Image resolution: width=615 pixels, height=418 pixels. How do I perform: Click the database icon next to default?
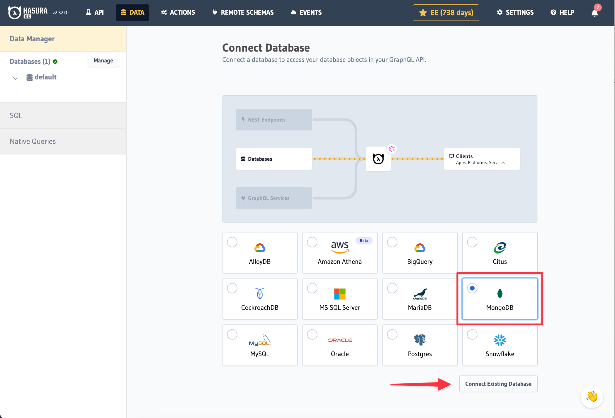tap(29, 77)
